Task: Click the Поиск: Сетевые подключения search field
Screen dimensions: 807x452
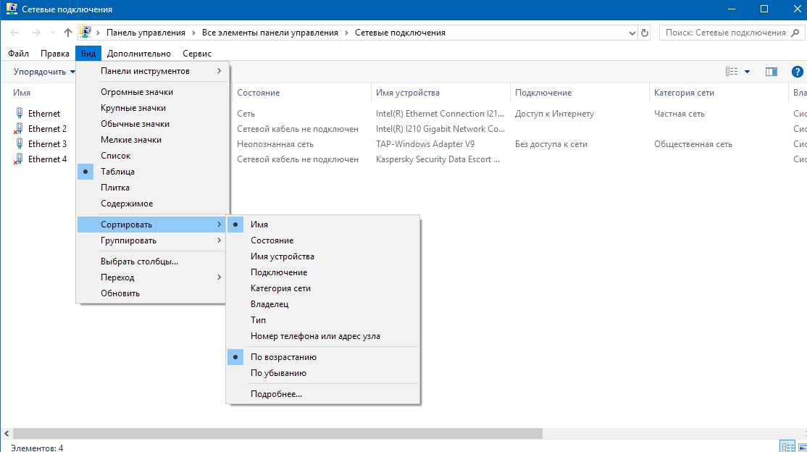Action: 724,33
